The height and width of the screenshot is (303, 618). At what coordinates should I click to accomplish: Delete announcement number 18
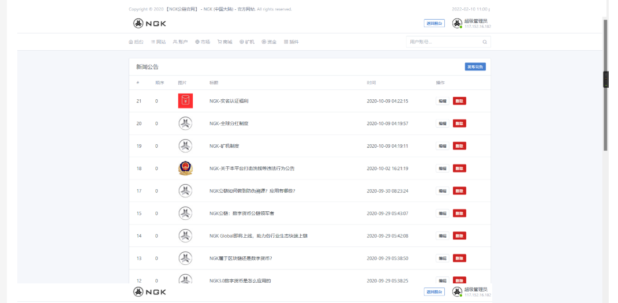point(459,169)
